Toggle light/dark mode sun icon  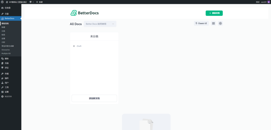(x=220, y=23)
